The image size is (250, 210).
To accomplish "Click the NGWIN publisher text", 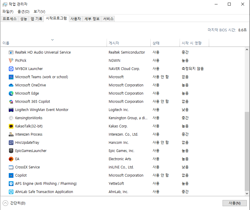I will click(x=114, y=60).
